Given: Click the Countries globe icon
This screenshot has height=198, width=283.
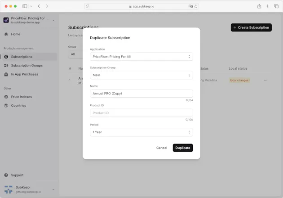Looking at the screenshot, I should 6,106.
